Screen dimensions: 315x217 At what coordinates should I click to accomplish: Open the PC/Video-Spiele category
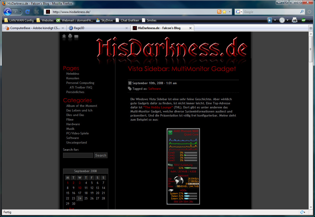78,133
